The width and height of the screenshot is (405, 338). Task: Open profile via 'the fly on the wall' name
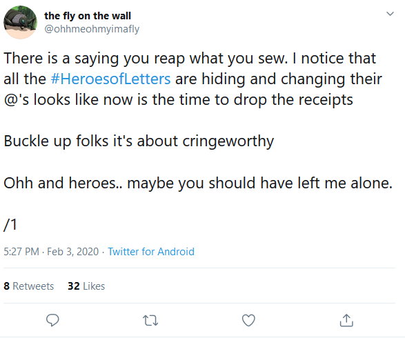[88, 16]
